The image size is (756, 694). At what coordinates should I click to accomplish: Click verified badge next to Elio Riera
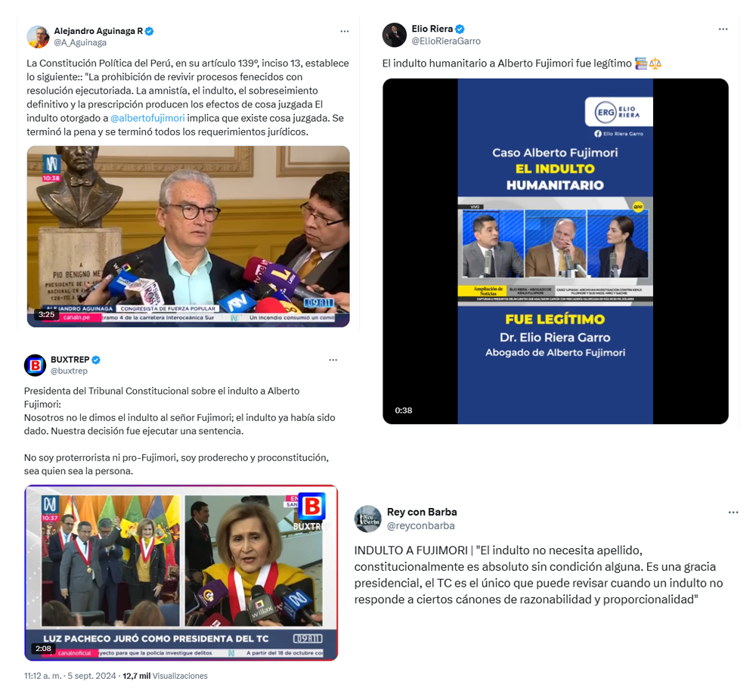[460, 29]
